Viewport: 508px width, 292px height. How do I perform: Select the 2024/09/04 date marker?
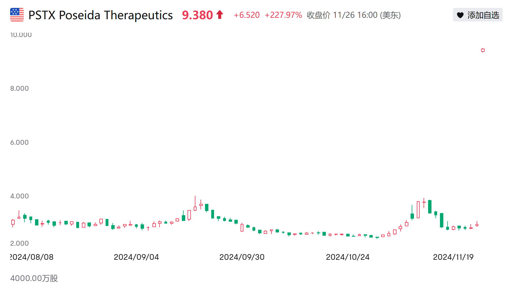[136, 257]
